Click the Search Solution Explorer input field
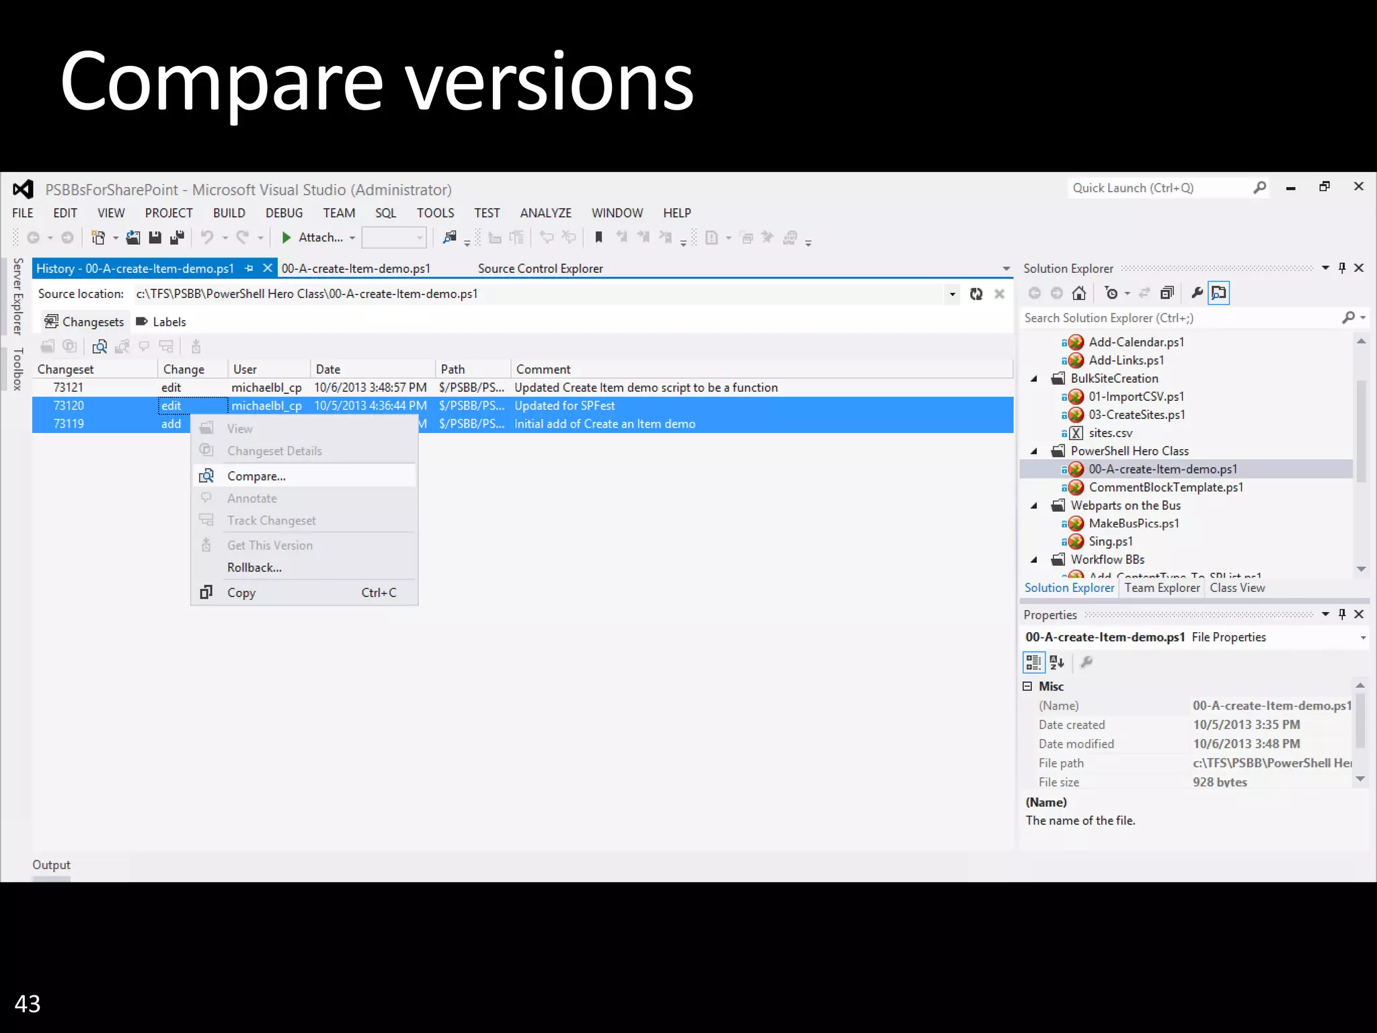This screenshot has width=1377, height=1033. 1181,317
